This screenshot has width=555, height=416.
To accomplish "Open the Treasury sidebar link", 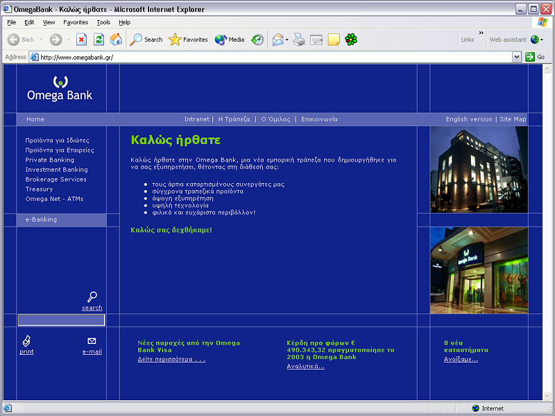I will 39,189.
